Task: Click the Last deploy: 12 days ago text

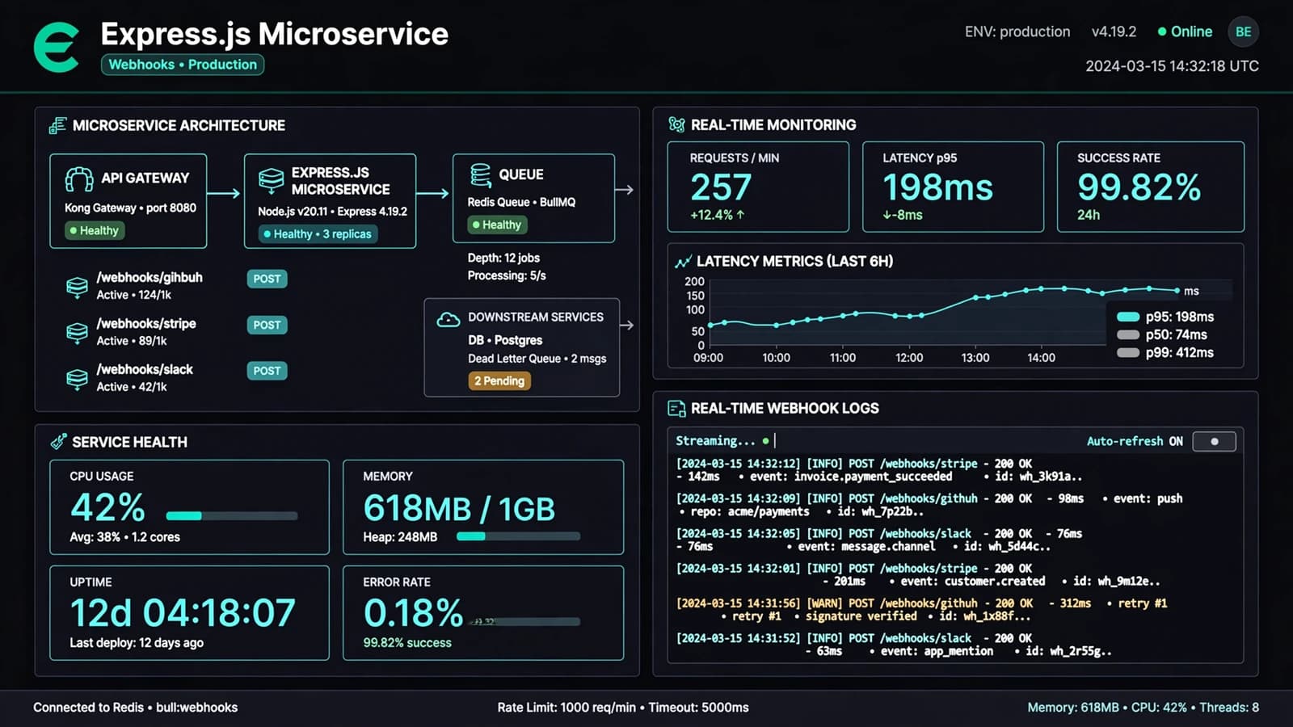Action: 137,643
